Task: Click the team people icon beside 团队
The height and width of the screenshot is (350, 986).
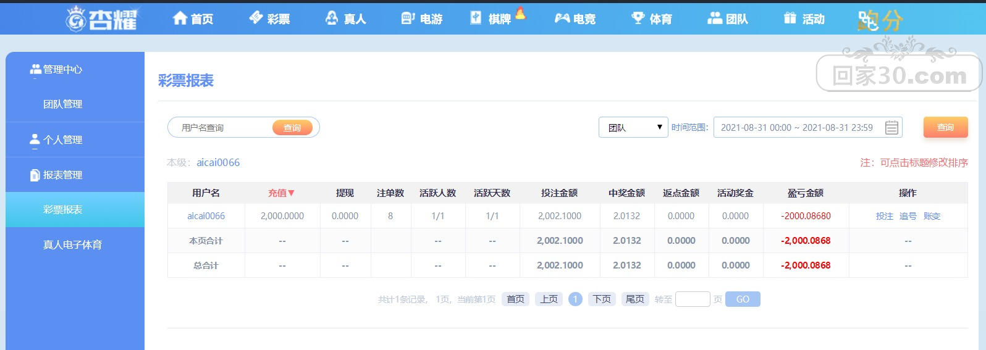Action: [x=715, y=19]
